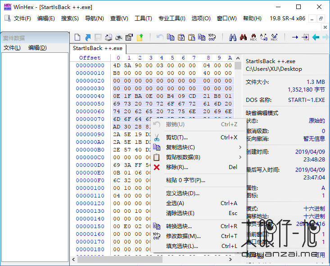Viewport: 330px width, 266px height.
Task: Click the Replace hex values icon
Action: 274,37
